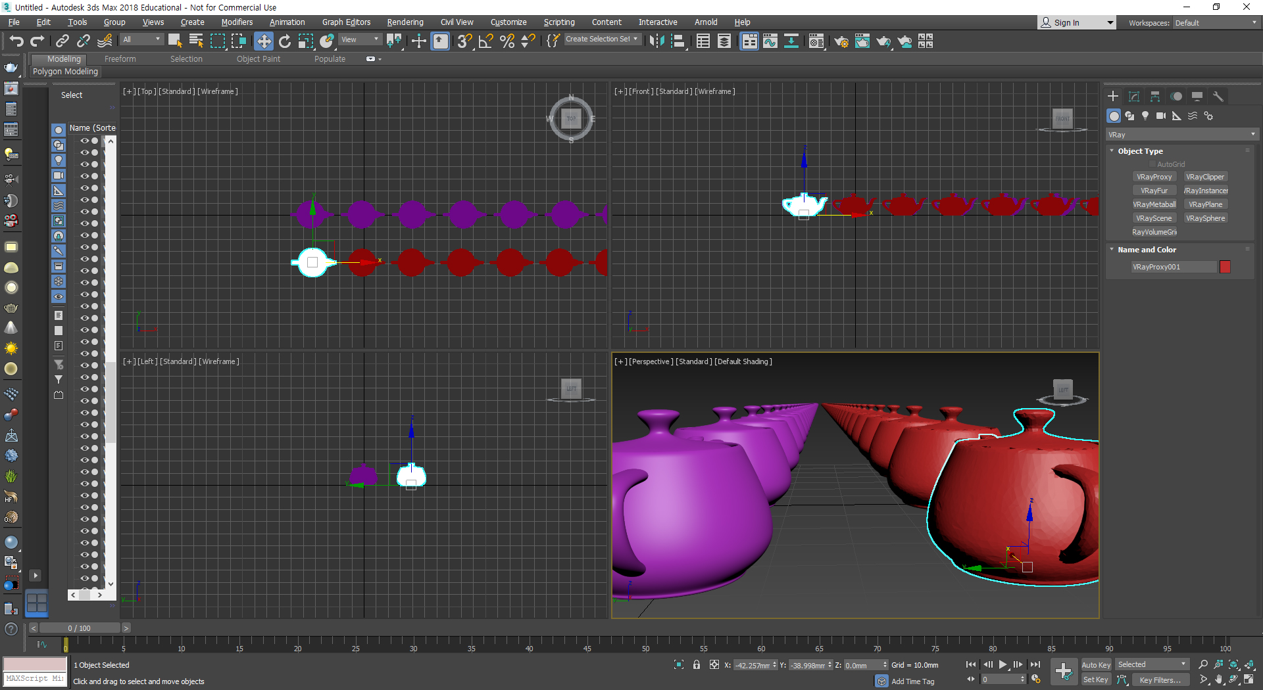Click the red object color swatch
Viewport: 1263px width, 690px height.
point(1225,267)
